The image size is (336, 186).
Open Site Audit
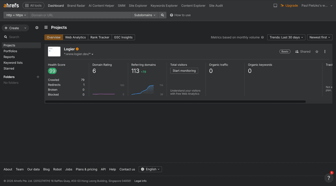216,6
